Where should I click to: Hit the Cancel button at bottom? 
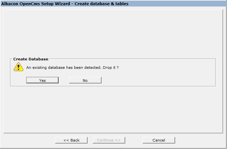coord(159,140)
